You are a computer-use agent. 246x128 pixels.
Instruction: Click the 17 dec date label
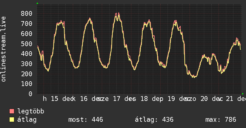coord(124,99)
